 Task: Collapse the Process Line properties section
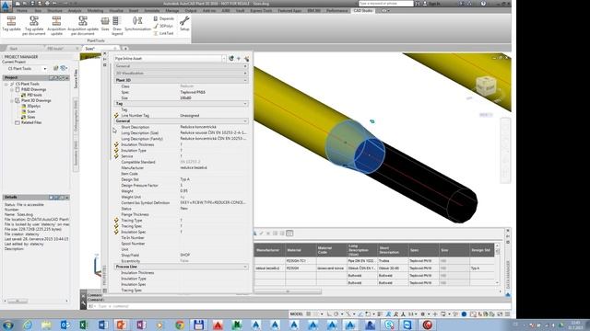245,267
